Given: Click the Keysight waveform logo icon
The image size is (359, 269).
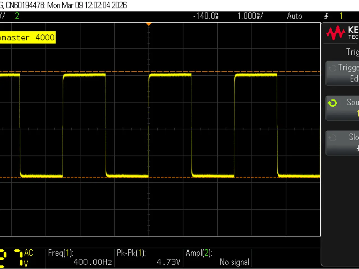Looking at the screenshot, I should 335,33.
